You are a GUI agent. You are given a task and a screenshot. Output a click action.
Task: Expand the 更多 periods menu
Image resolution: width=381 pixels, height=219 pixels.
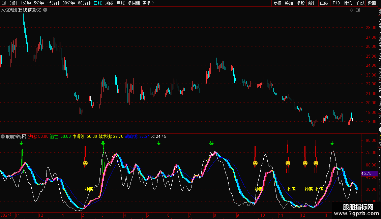click(x=148, y=3)
